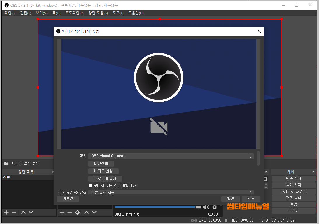Click the LIVE: 00:00:00 status text
319x224 pixels.
210,220
